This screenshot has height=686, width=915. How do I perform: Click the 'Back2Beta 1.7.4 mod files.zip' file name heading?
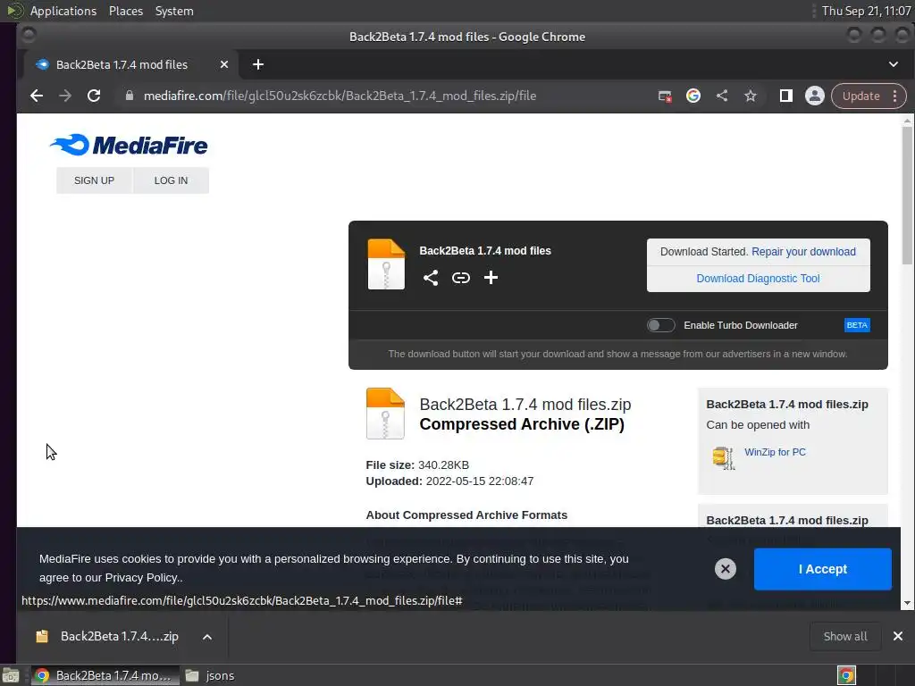pyautogui.click(x=525, y=405)
